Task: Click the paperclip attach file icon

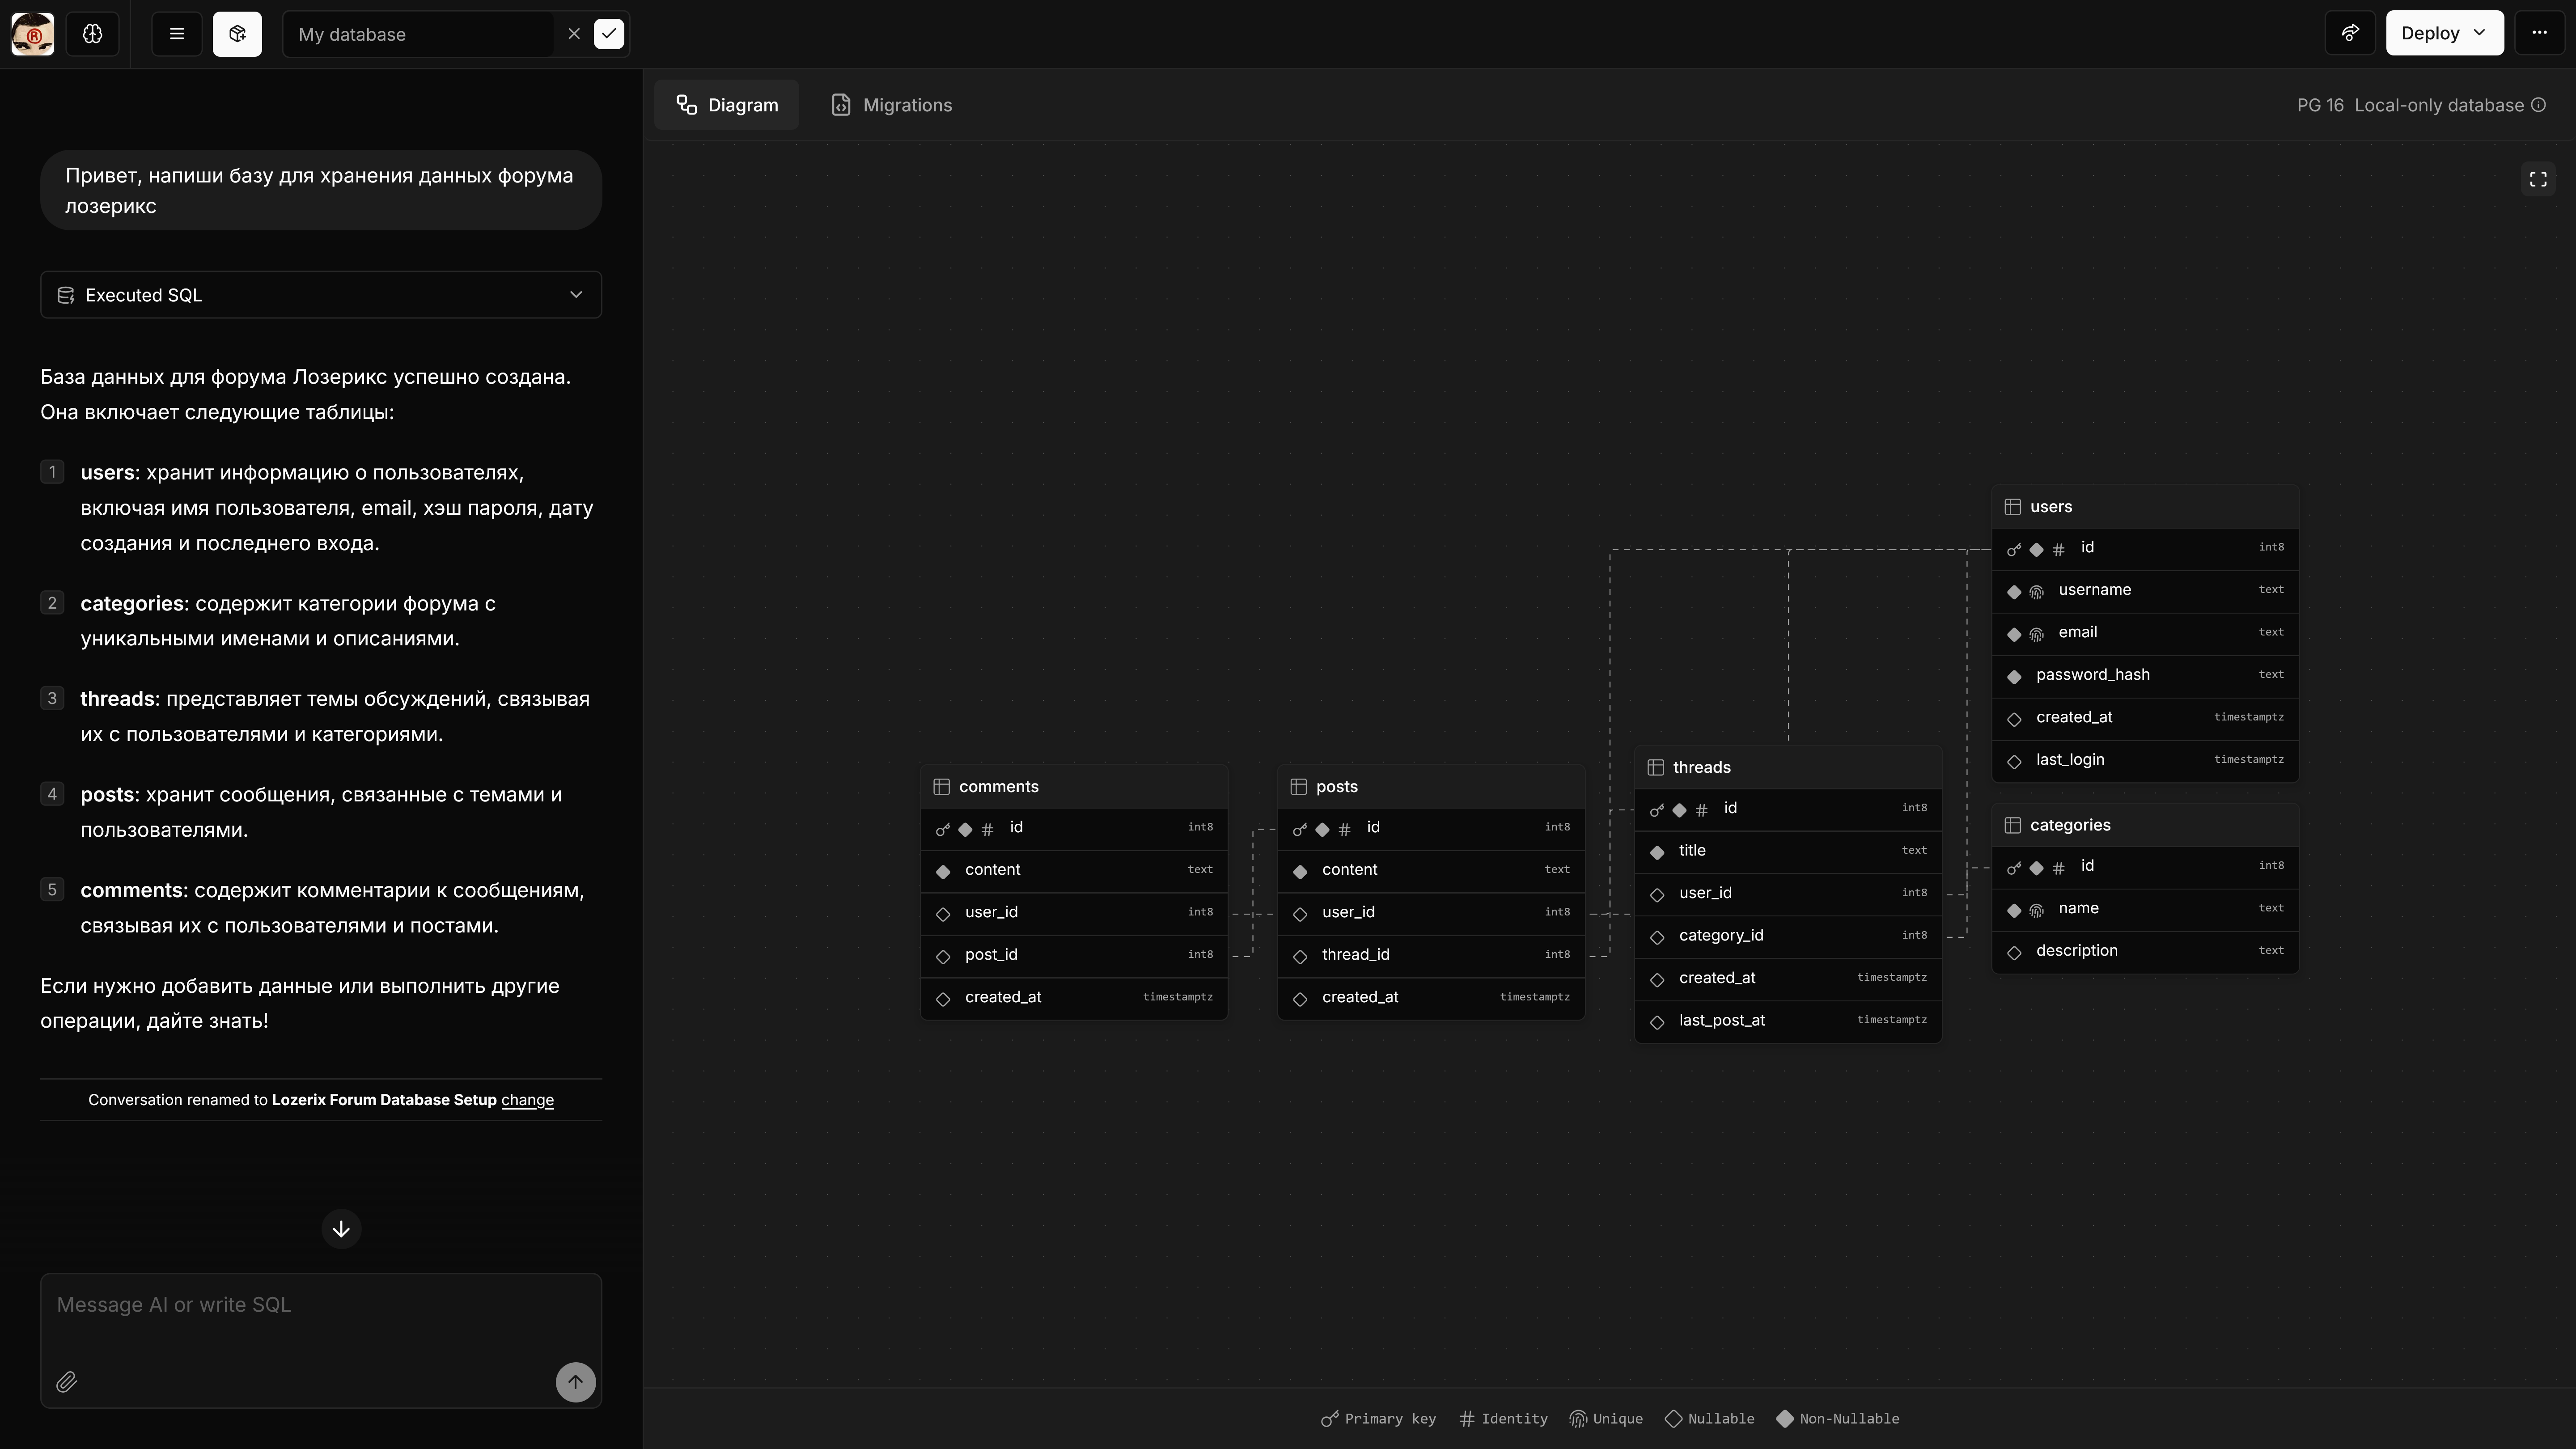Action: tap(66, 1382)
